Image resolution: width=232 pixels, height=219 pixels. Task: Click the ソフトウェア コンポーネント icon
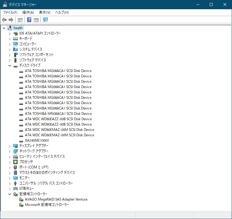15,55
